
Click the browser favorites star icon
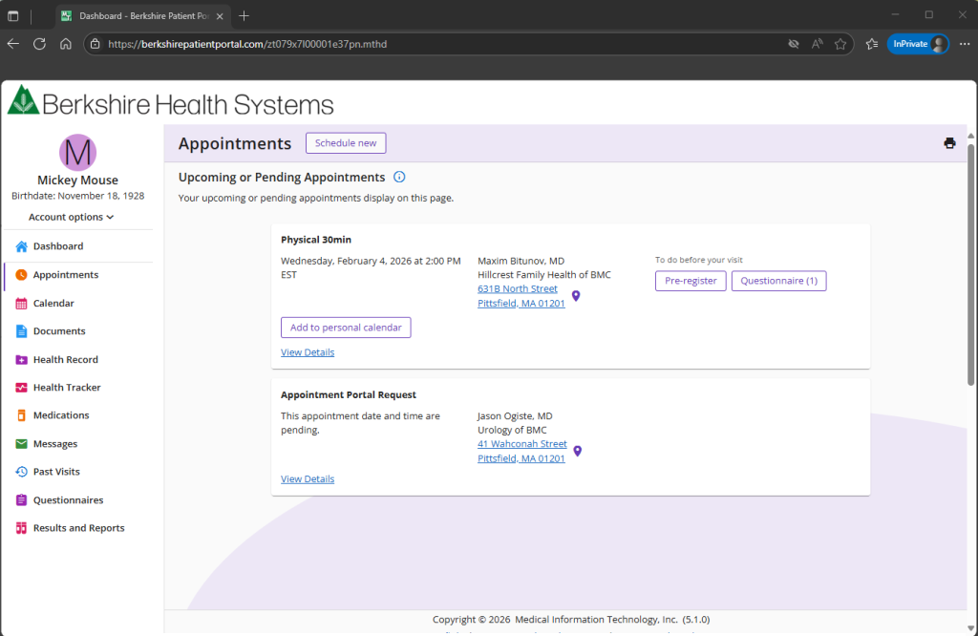pyautogui.click(x=840, y=44)
